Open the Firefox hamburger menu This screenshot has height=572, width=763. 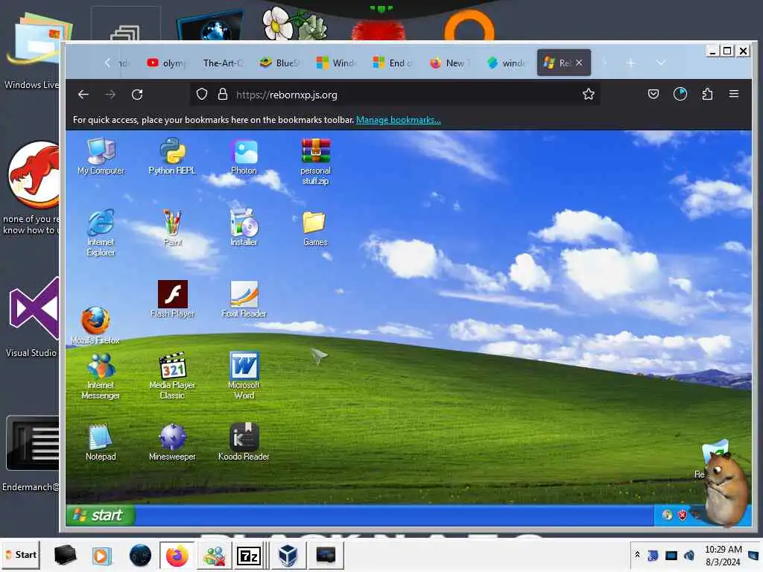tap(734, 94)
